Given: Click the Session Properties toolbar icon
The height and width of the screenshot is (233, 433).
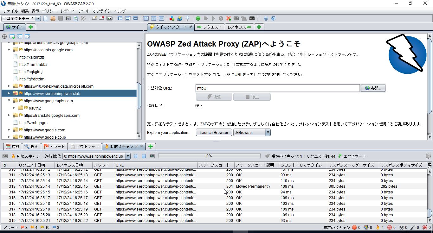Looking at the screenshot, I should 76,19.
